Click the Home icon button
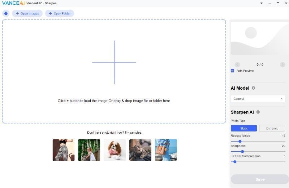Viewport: 289px width, 188px height. 6,13
